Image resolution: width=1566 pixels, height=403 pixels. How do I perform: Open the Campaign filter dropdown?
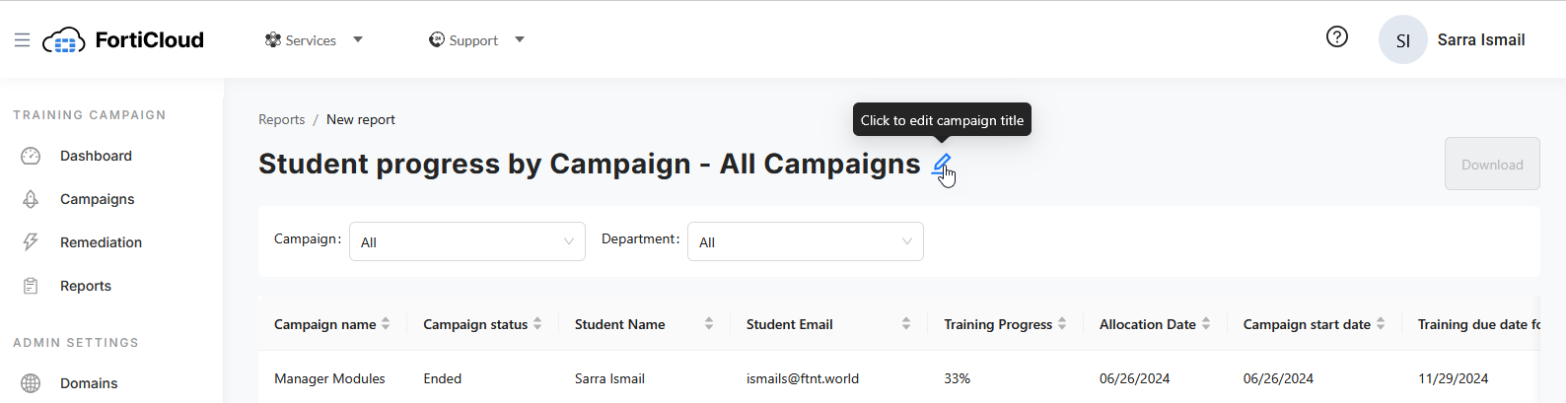pyautogui.click(x=466, y=241)
